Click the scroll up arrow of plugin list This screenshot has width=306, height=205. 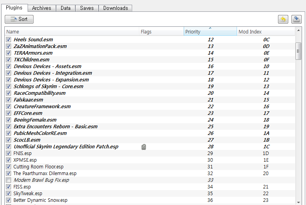(299, 30)
